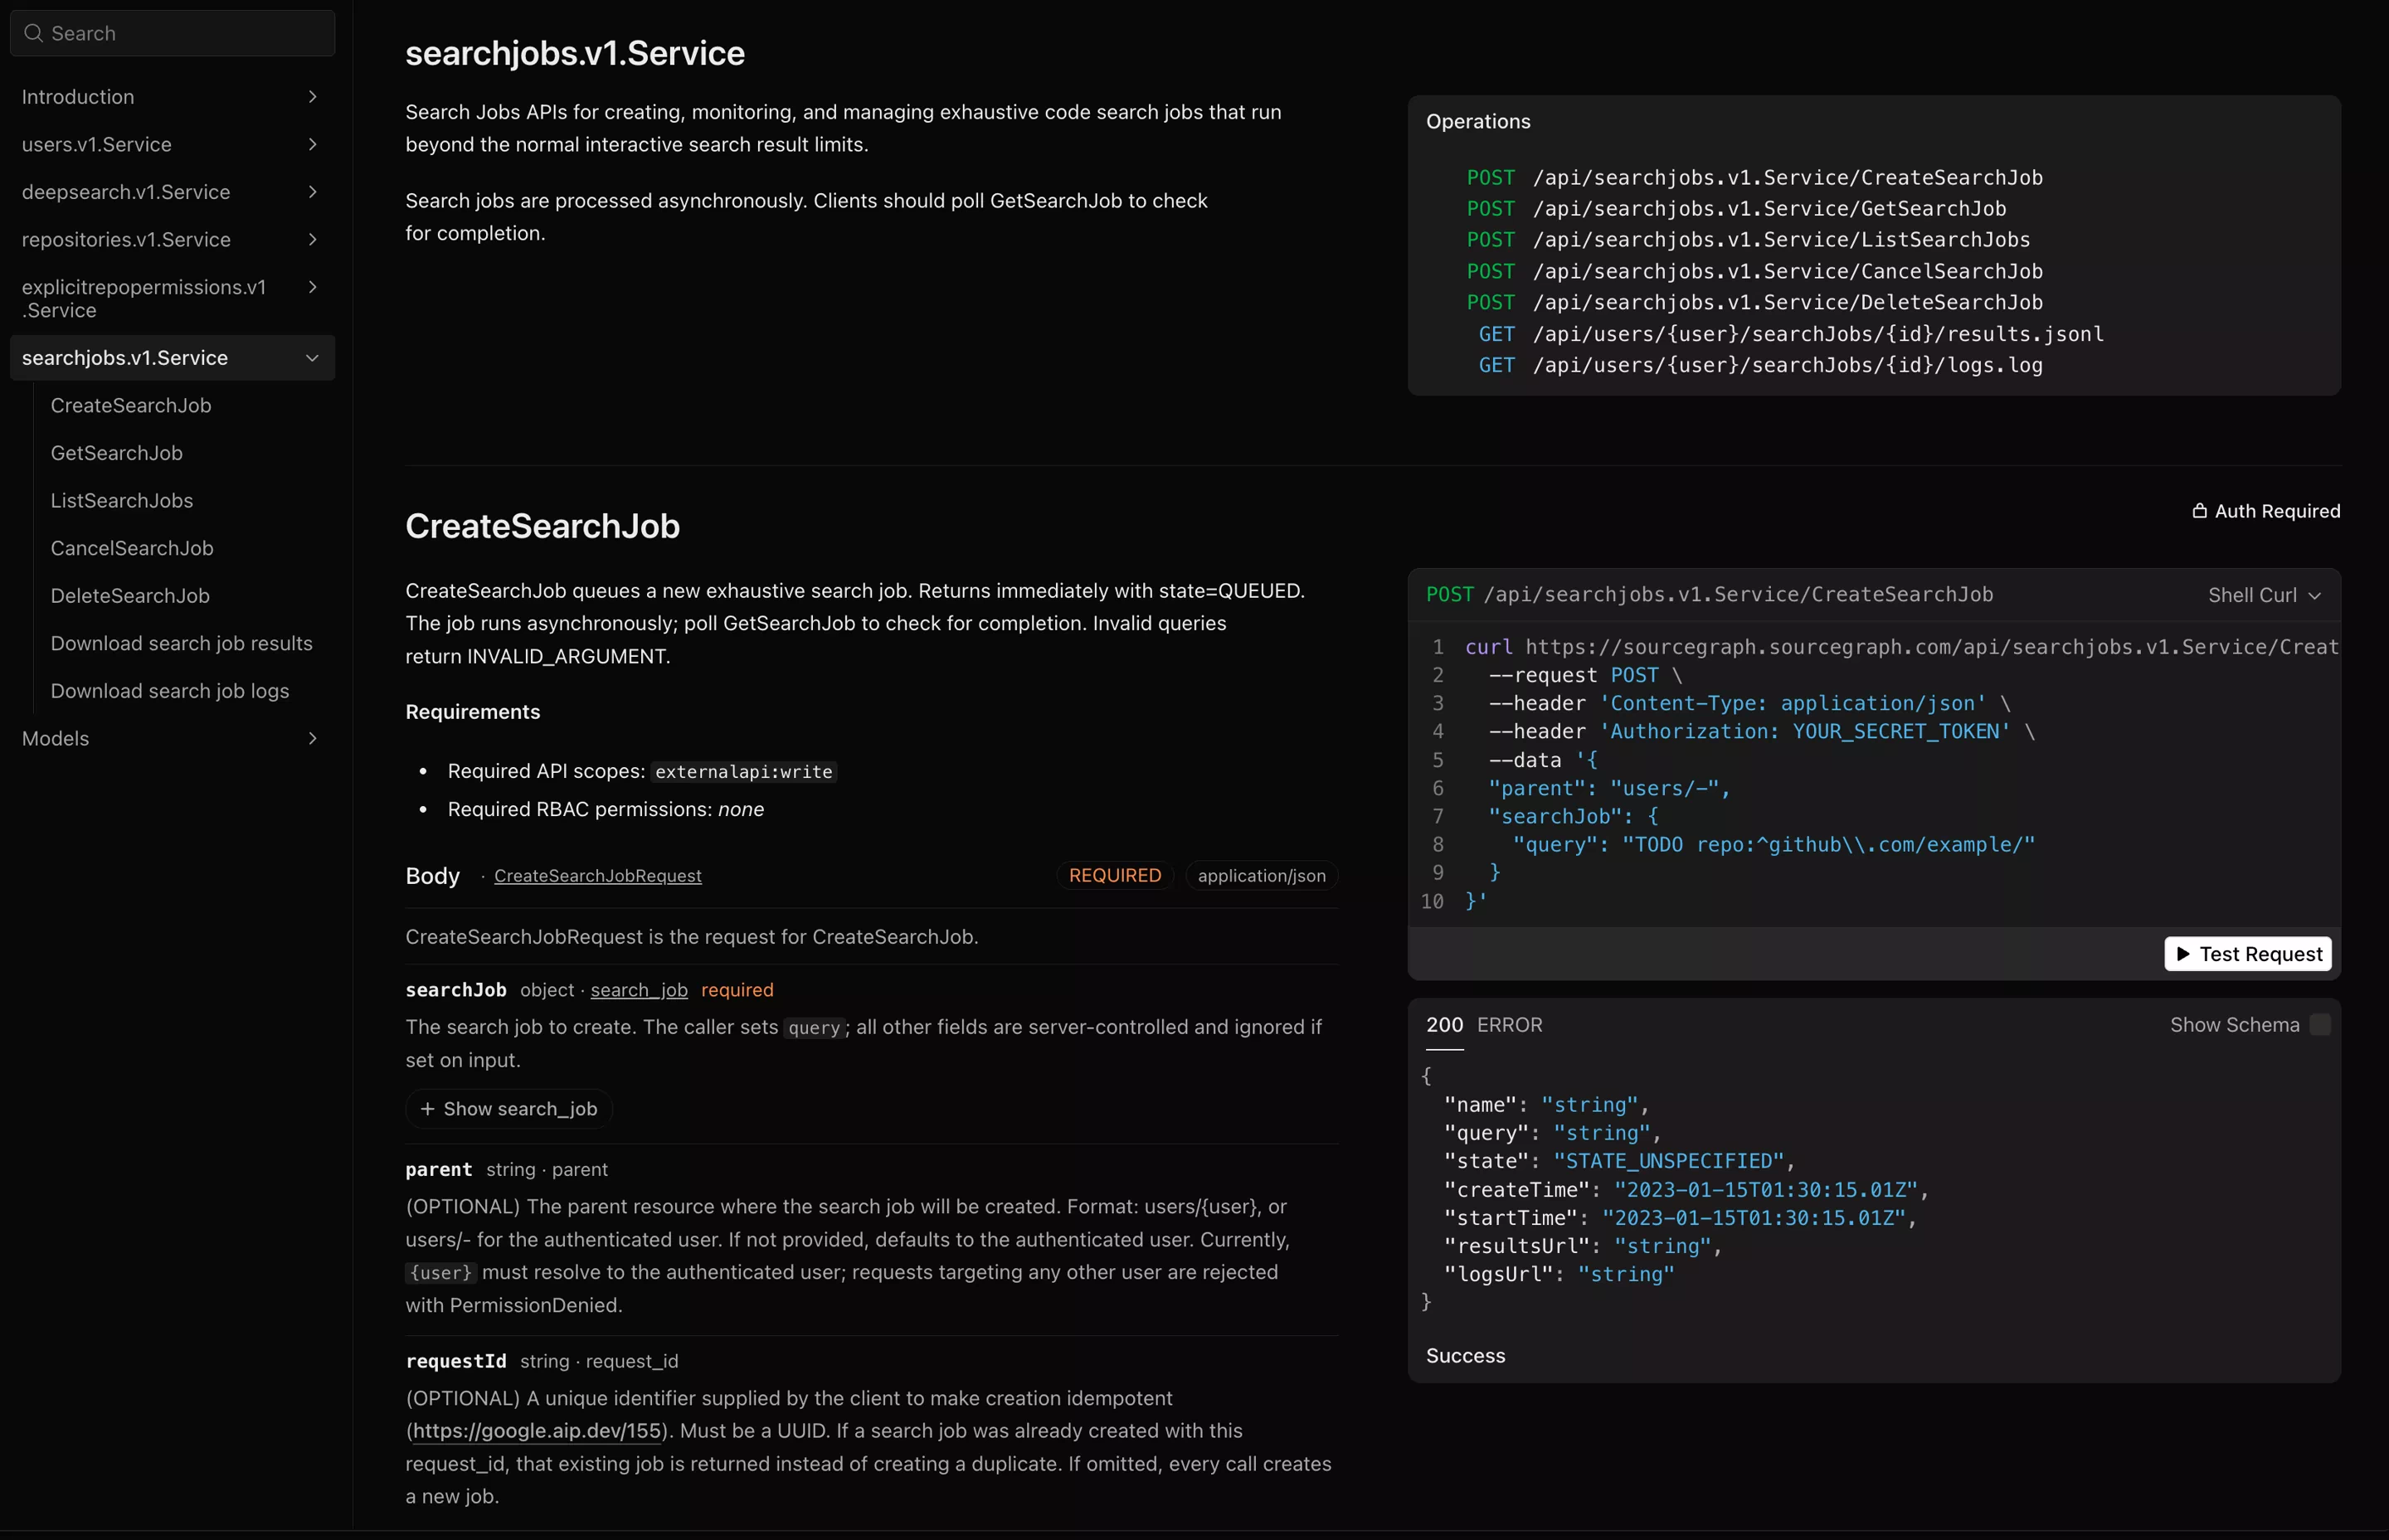Click the searchjobs.v1.Service page heading
This screenshot has height=1540, width=2389.
[575, 53]
